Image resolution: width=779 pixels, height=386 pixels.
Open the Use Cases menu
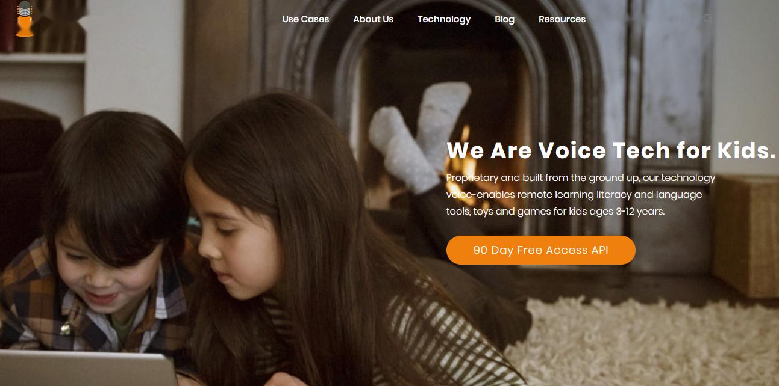coord(305,19)
